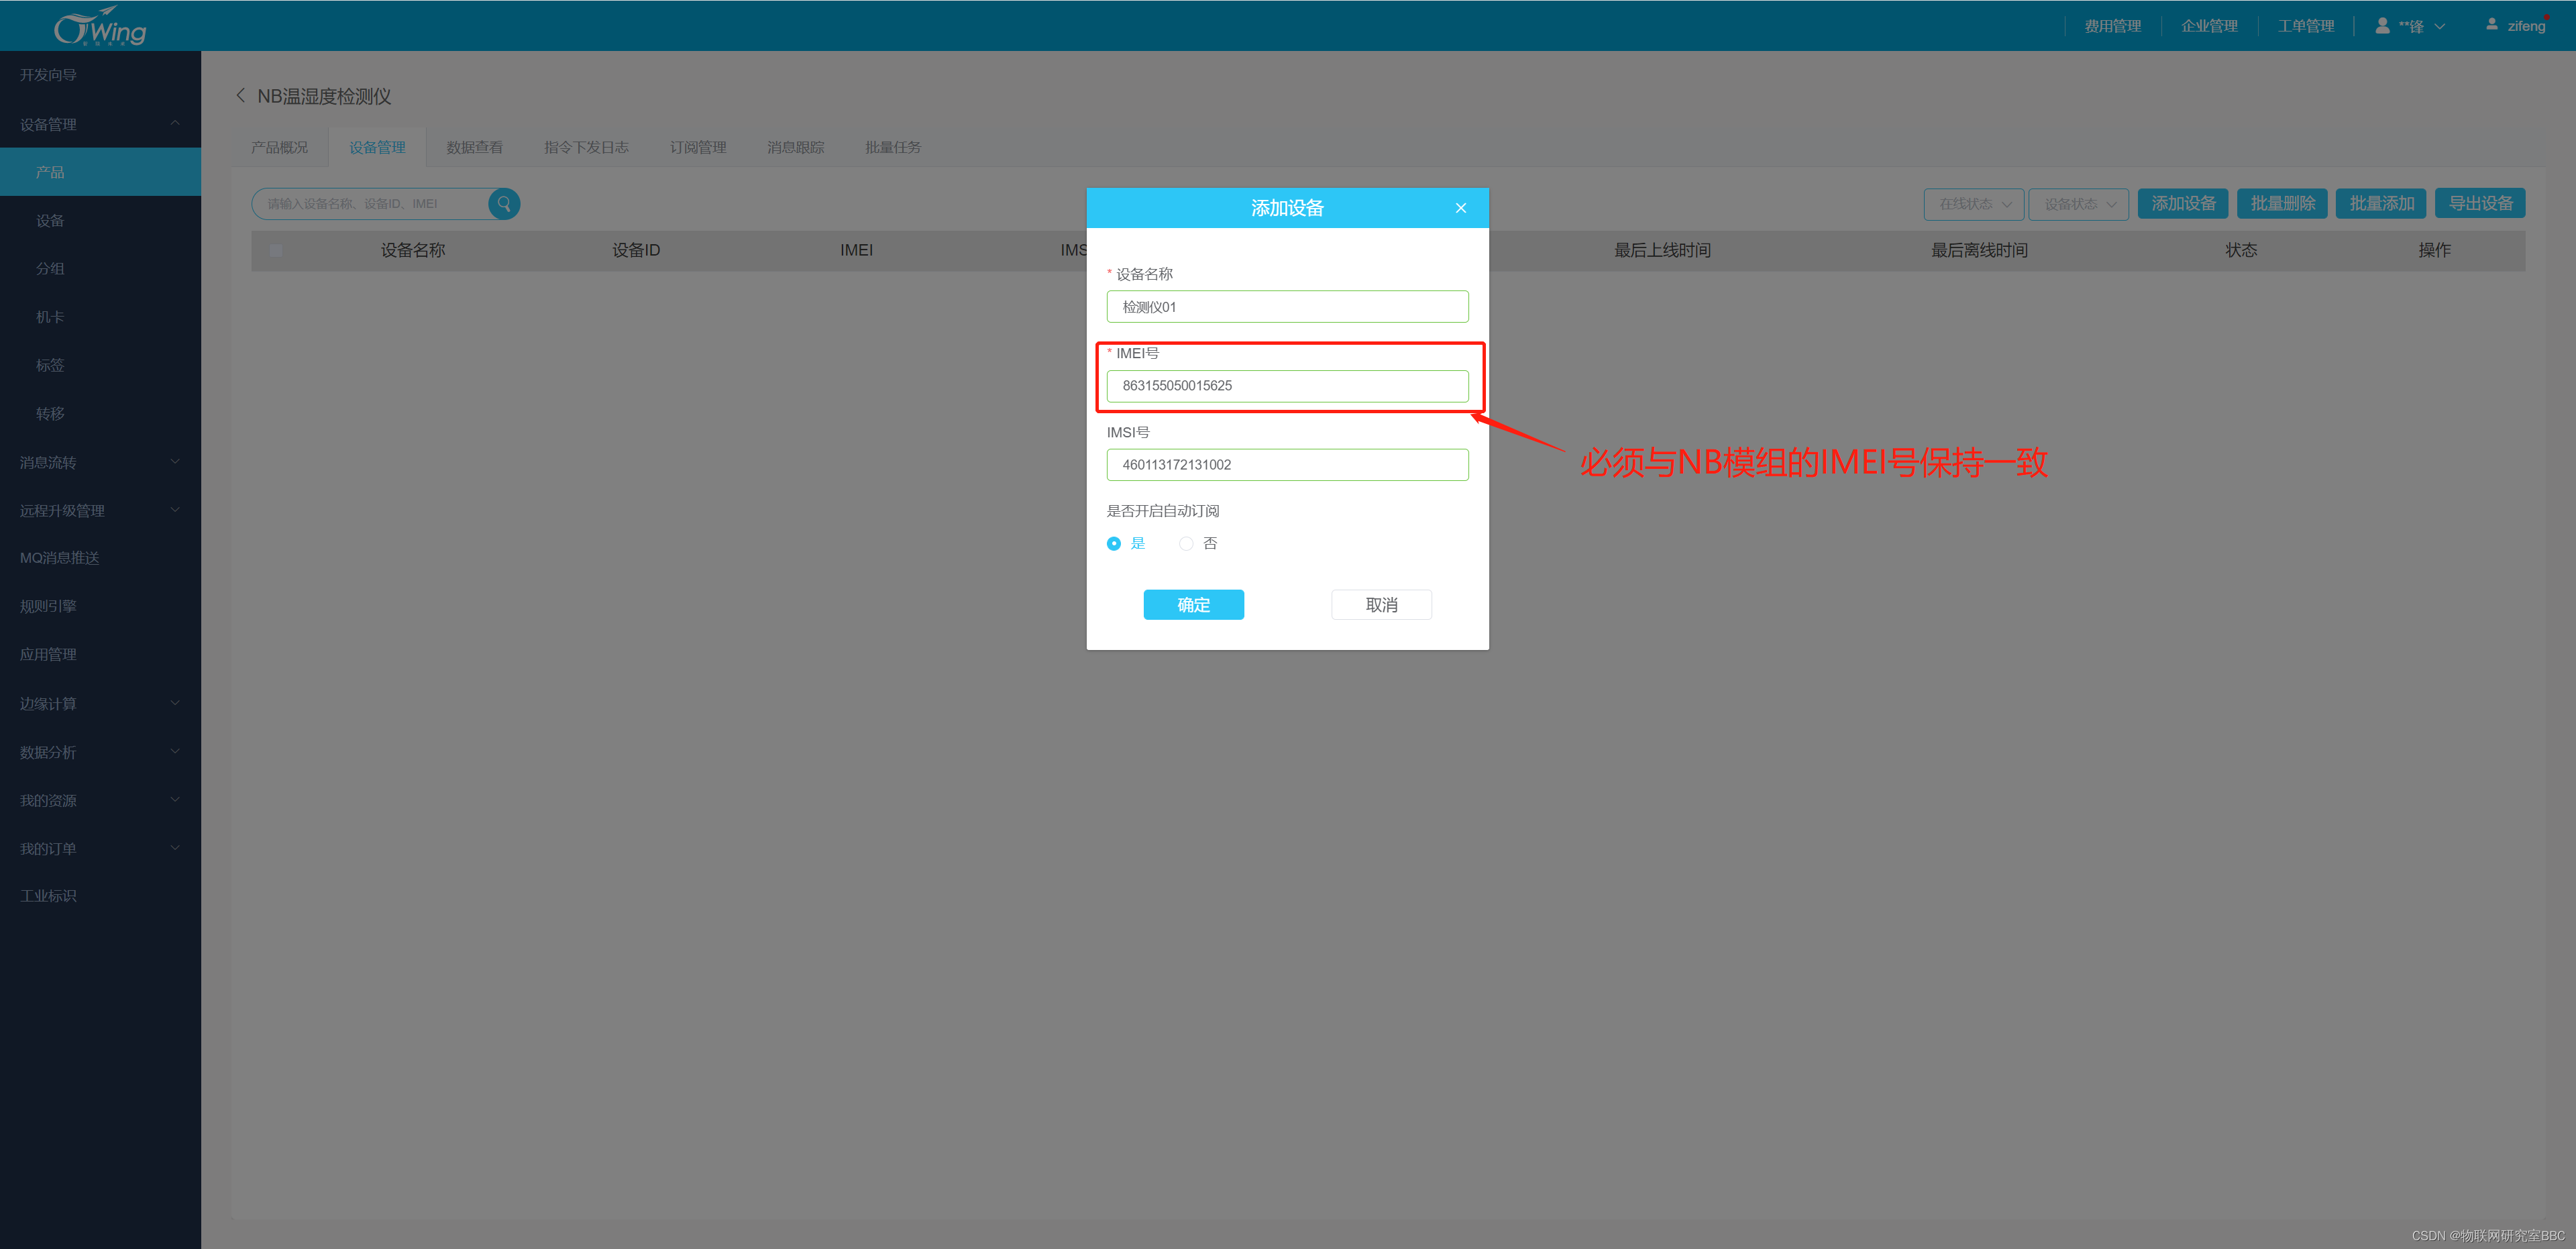This screenshot has height=1249, width=2576.
Task: Click the 批量添加 button
Action: [x=2382, y=204]
